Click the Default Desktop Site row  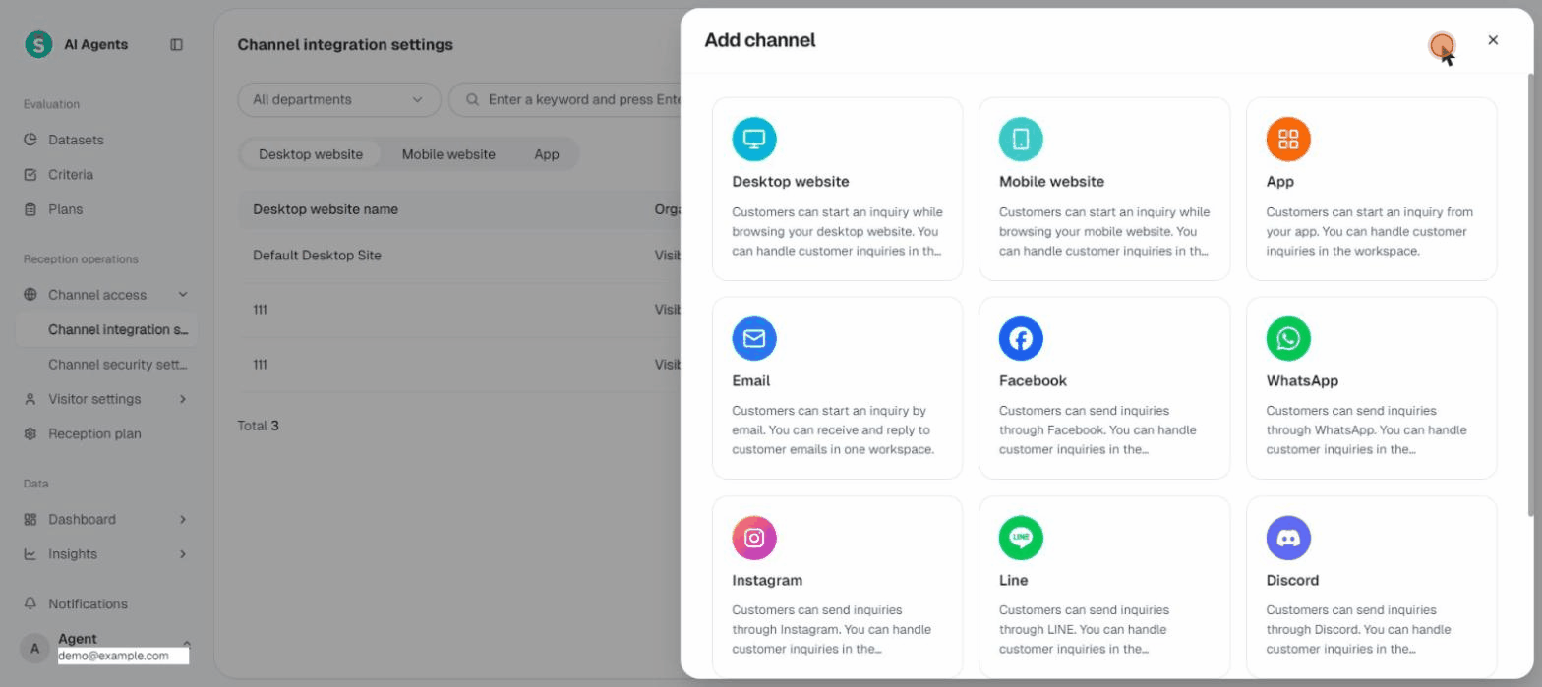(x=459, y=256)
